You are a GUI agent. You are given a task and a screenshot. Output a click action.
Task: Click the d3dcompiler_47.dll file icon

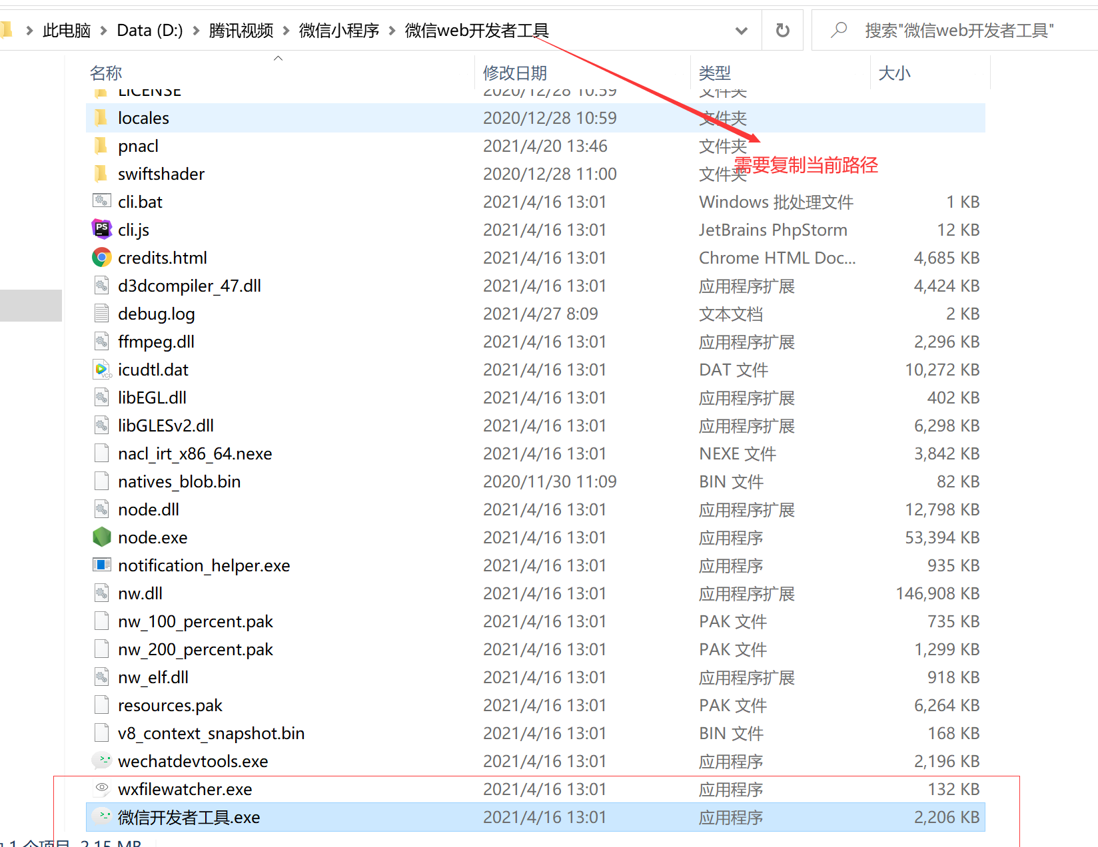tap(101, 286)
